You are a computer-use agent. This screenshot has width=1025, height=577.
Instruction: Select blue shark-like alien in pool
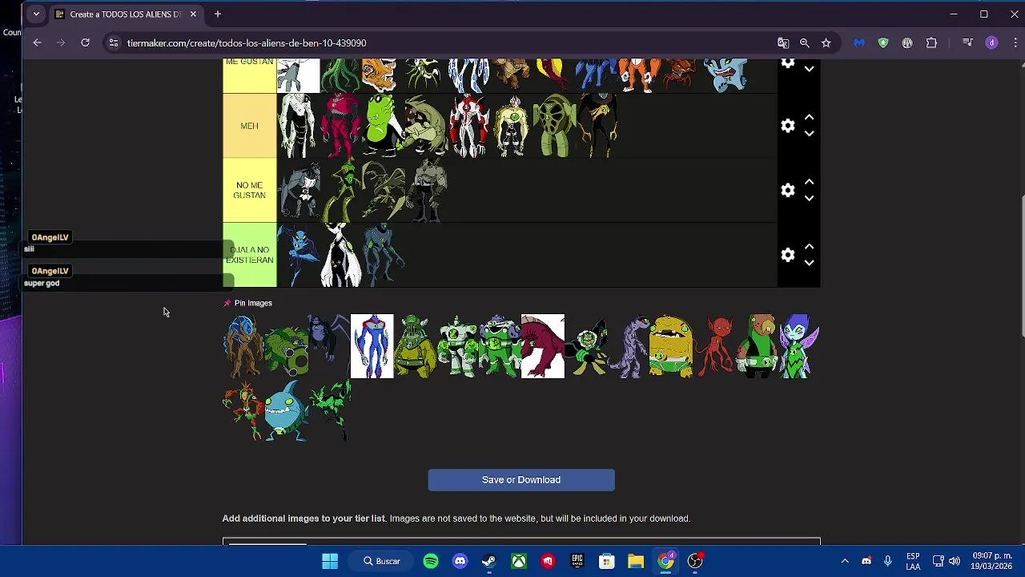pos(286,410)
